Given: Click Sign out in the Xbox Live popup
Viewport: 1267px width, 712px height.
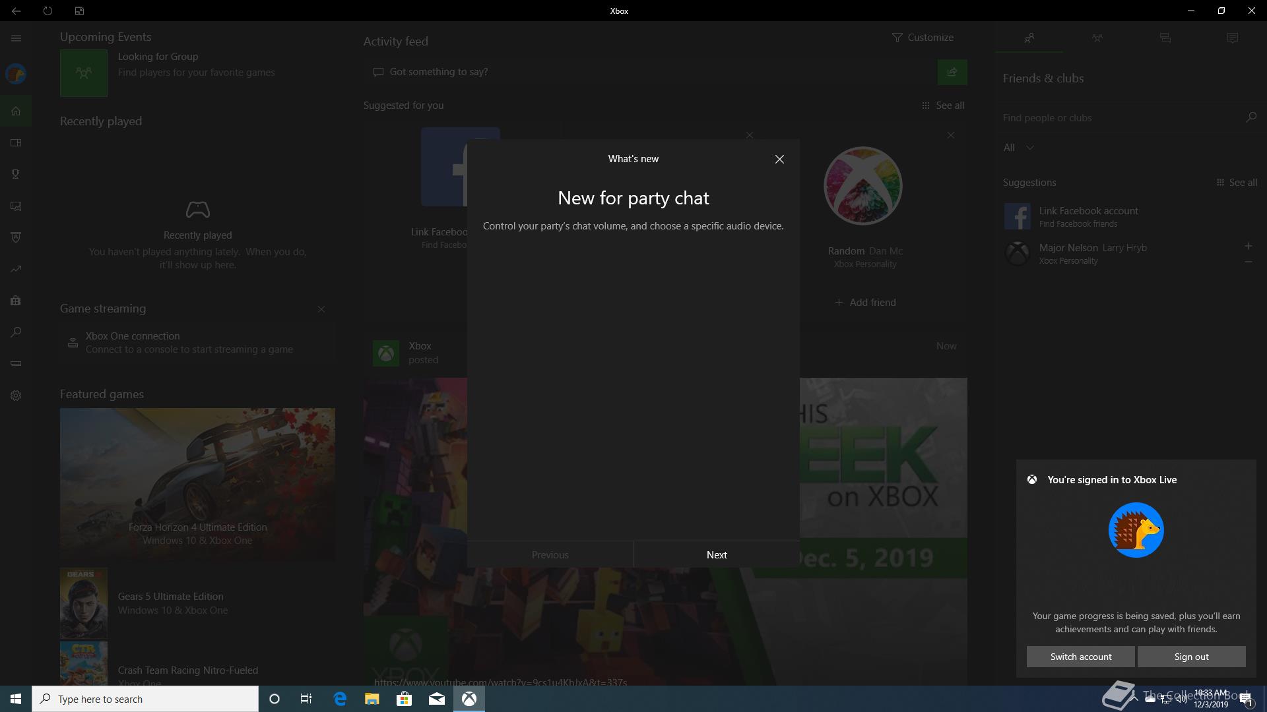Looking at the screenshot, I should [x=1191, y=657].
